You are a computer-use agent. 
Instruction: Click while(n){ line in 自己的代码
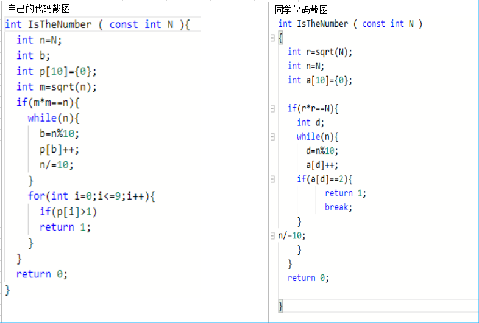point(54,118)
